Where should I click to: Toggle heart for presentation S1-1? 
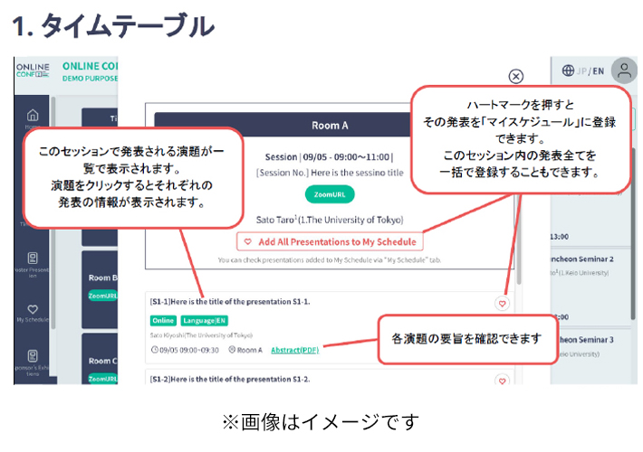[x=502, y=304]
